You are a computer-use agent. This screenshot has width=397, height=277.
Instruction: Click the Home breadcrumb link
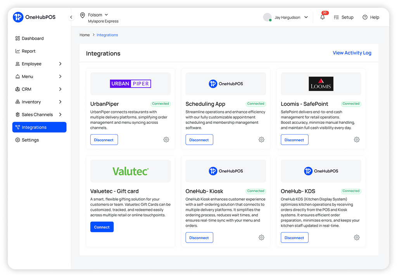[x=85, y=35]
